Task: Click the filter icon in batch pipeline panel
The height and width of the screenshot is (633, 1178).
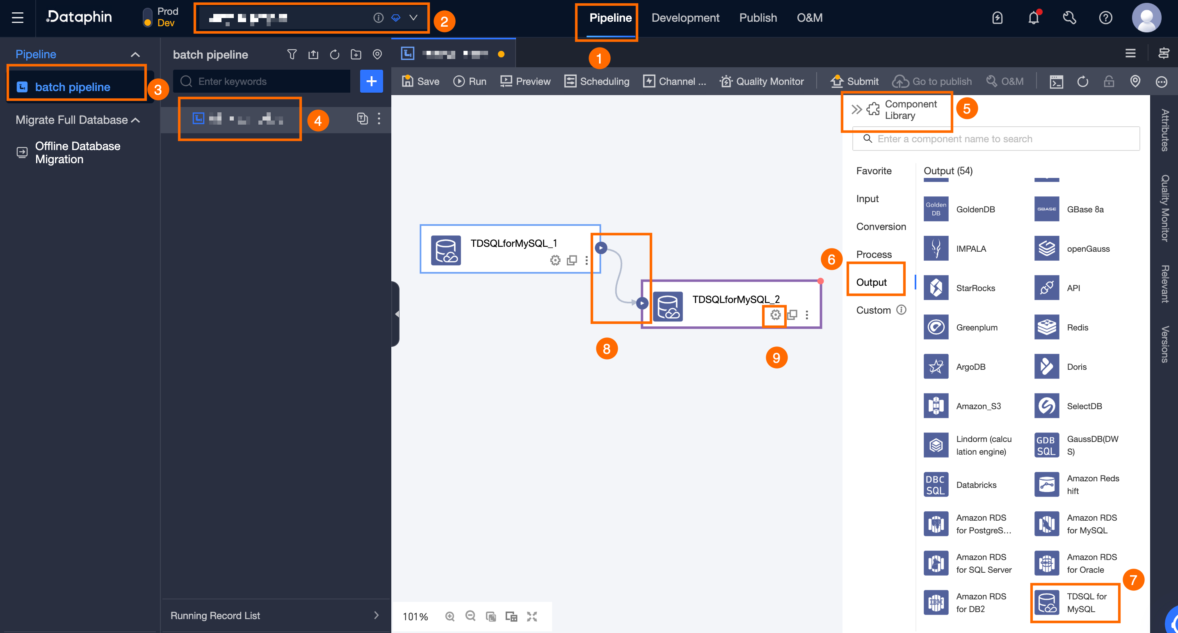Action: click(x=292, y=55)
